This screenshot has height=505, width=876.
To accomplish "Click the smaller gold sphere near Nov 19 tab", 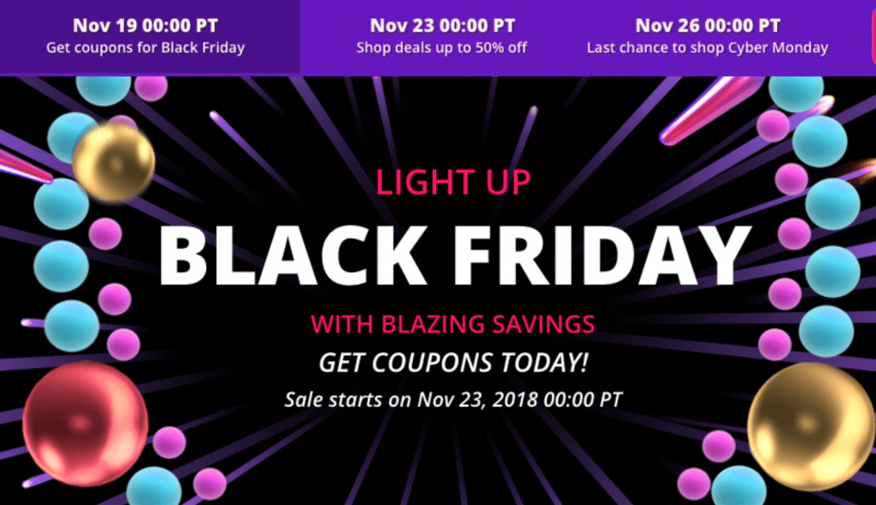I will (114, 162).
